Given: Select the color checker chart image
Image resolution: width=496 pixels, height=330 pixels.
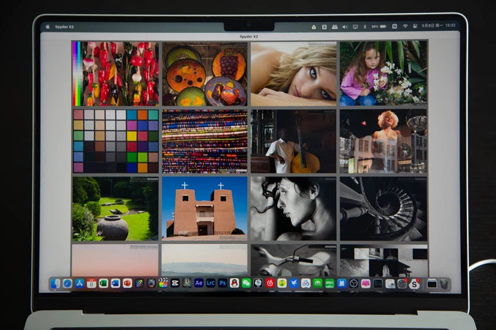Looking at the screenshot, I should (x=116, y=141).
